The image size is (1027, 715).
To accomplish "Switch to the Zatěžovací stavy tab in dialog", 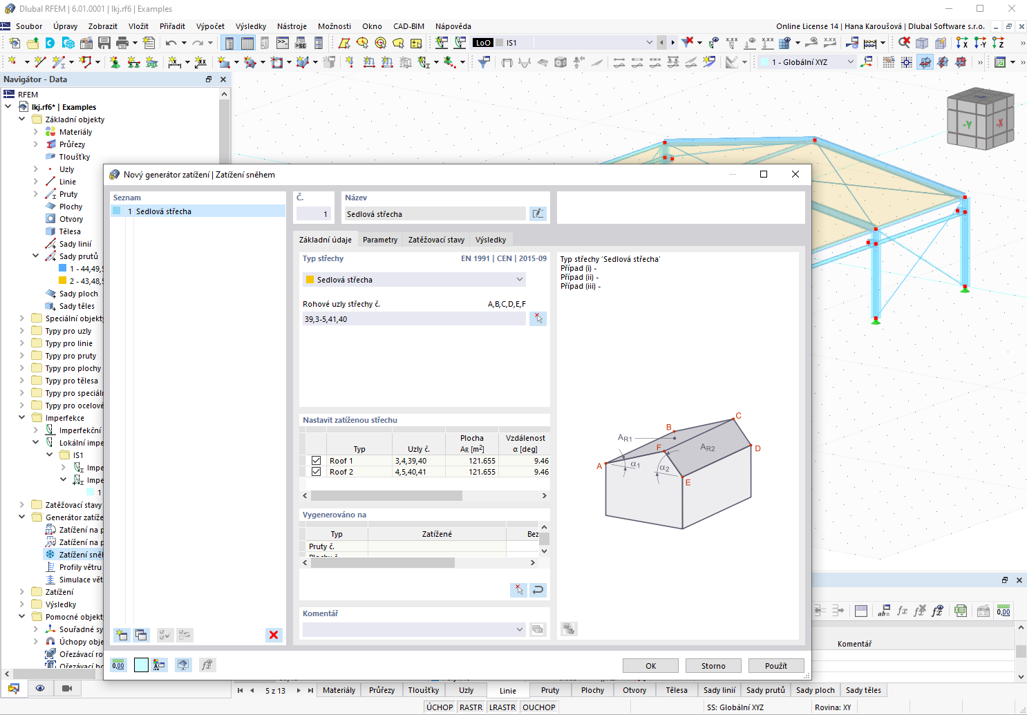I will pyautogui.click(x=436, y=240).
